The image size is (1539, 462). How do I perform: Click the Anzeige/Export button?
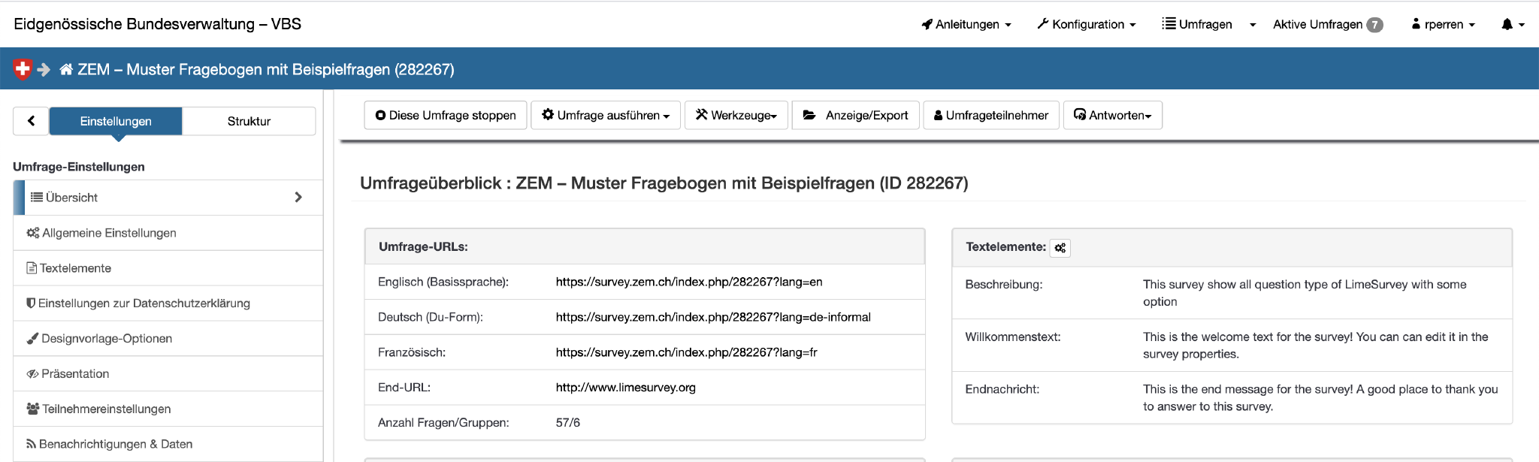(x=856, y=115)
